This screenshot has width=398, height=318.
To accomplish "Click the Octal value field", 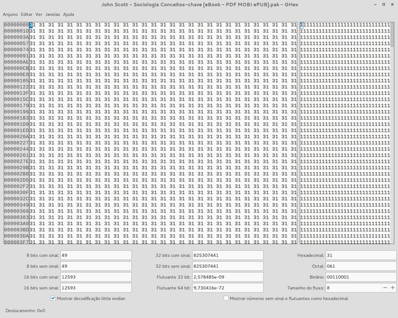I will pyautogui.click(x=359, y=266).
